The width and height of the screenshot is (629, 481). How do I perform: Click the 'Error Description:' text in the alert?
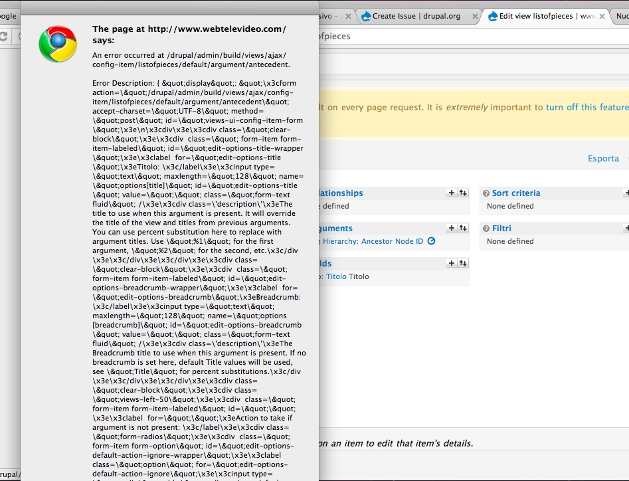pos(123,83)
